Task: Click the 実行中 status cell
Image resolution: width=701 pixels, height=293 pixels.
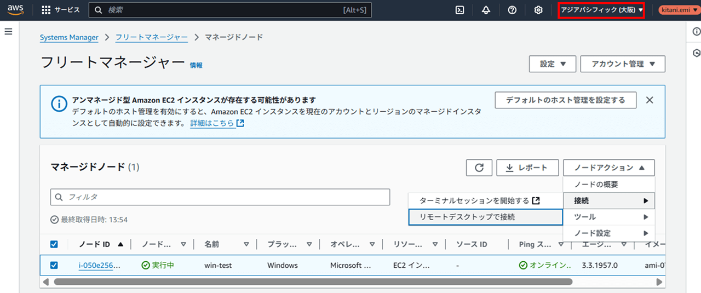Action: pos(158,265)
